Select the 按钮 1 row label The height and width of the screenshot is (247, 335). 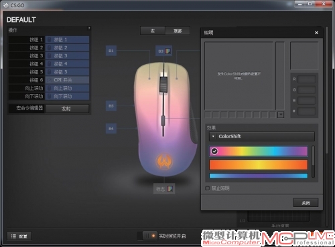(x=36, y=40)
